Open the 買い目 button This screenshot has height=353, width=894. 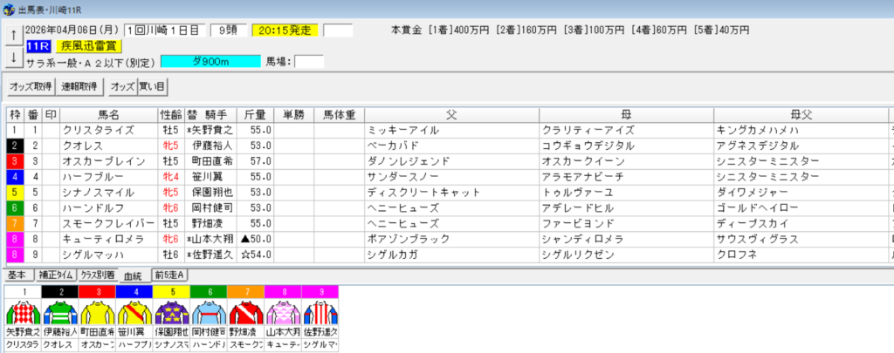(152, 86)
